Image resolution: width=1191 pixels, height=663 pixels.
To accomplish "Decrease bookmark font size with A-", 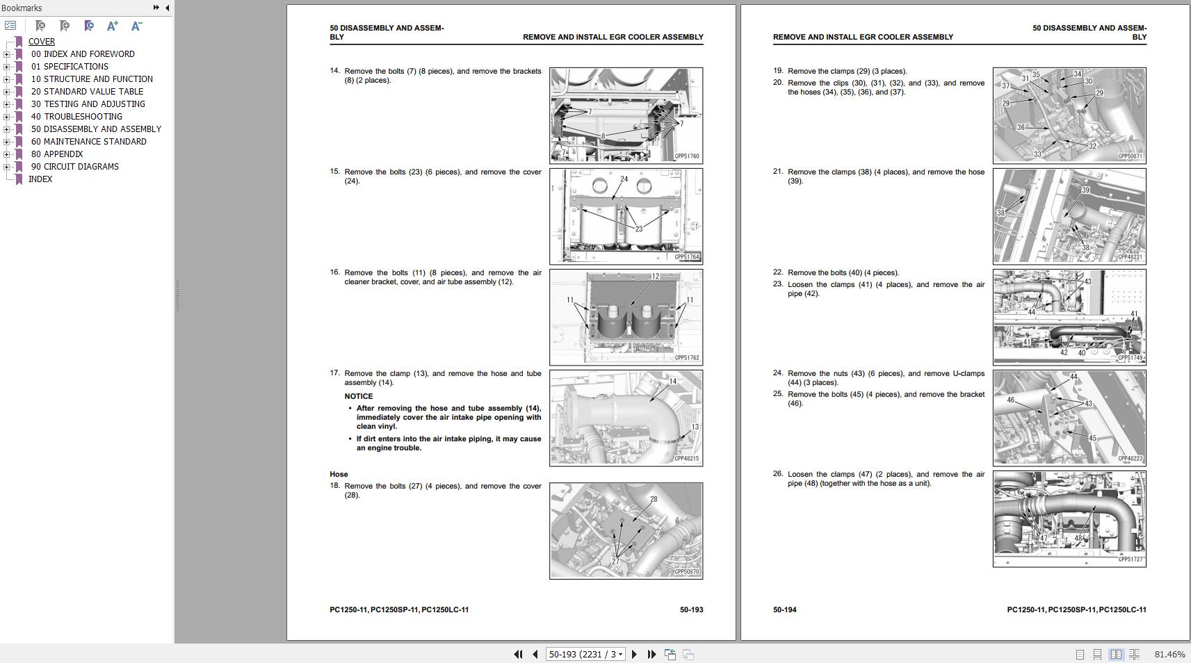I will click(136, 26).
